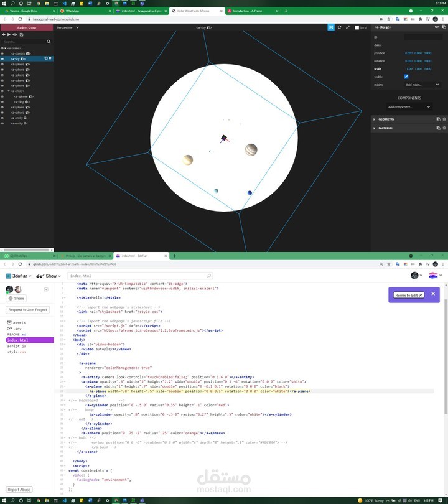The height and width of the screenshot is (504, 448).
Task: Collapse the a-entity tree node with children
Action: pyautogui.click(x=9, y=91)
